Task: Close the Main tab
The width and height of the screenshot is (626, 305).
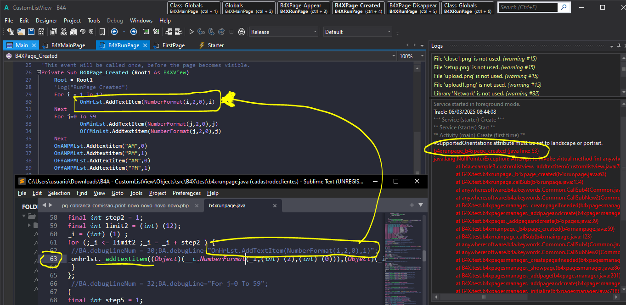Action: tap(34, 45)
